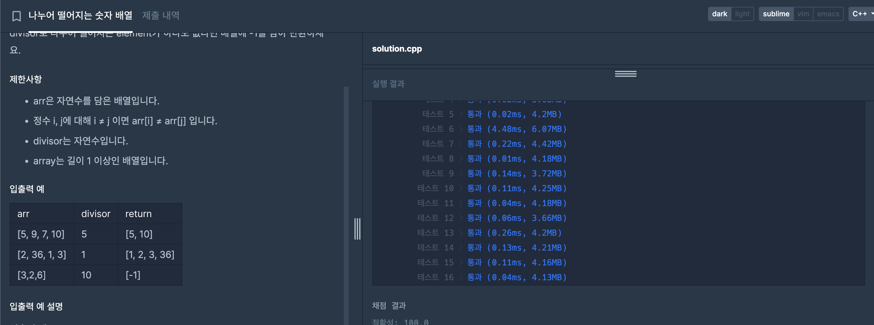Image resolution: width=874 pixels, height=325 pixels.
Task: Grab the horizontal editor/result resize handle
Action: pyautogui.click(x=625, y=74)
